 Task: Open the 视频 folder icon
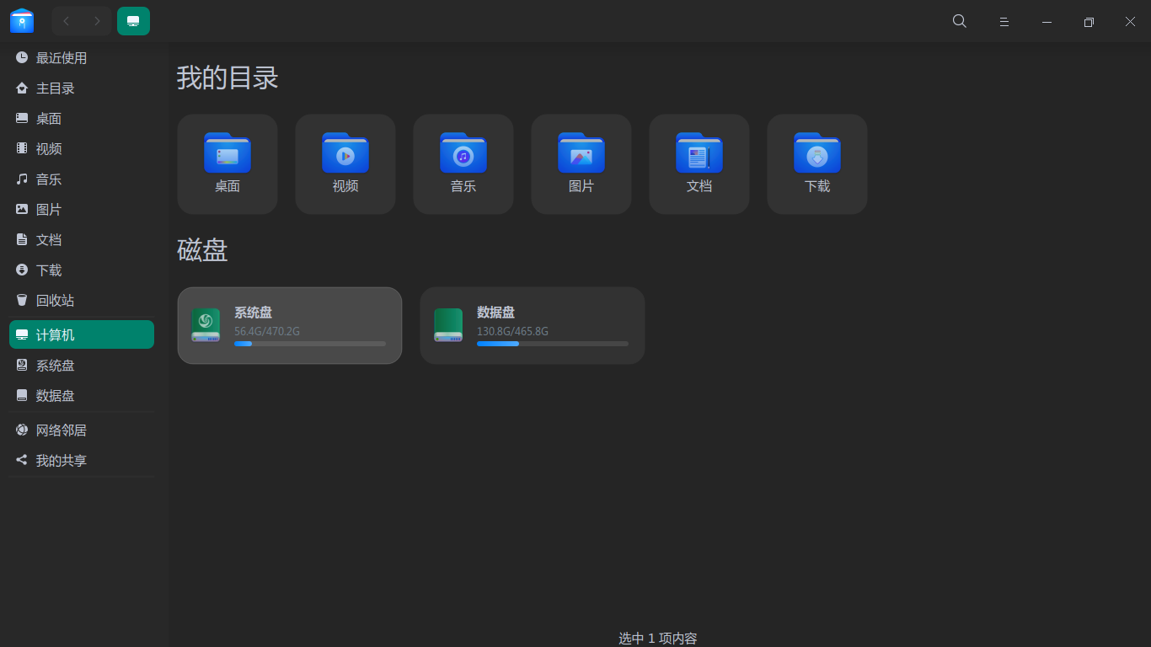(x=345, y=154)
